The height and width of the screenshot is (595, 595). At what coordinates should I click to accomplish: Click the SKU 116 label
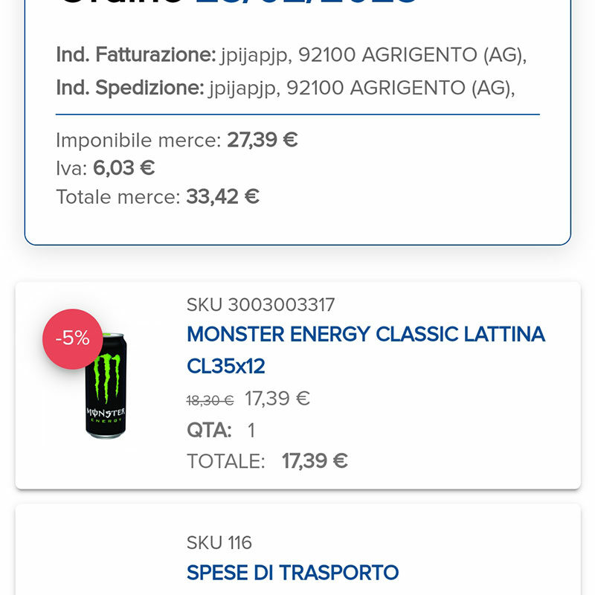[x=219, y=543]
